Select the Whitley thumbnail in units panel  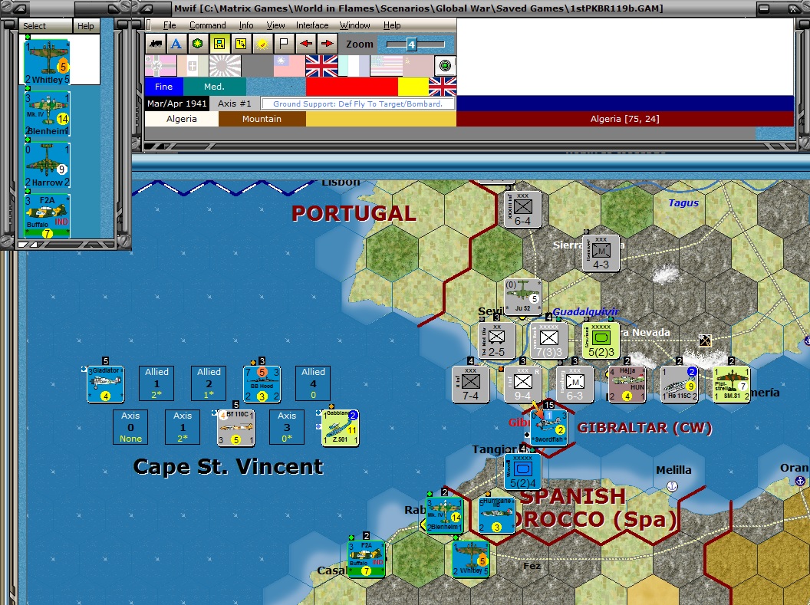tap(47, 62)
